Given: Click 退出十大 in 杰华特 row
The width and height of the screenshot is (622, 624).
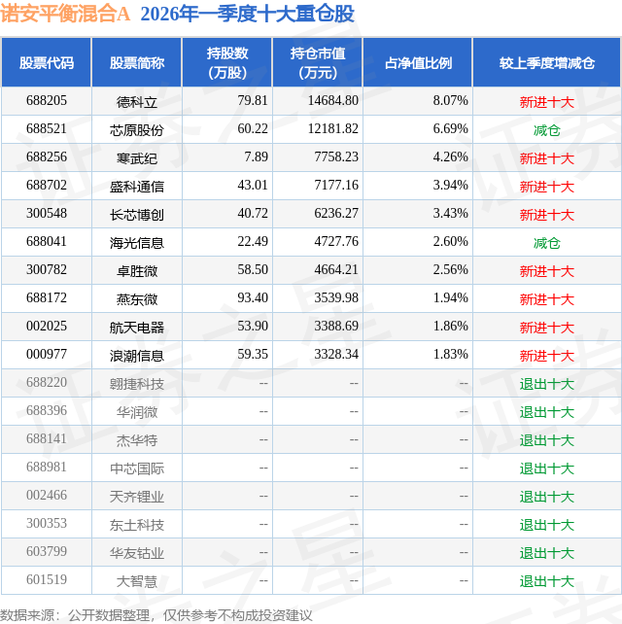Looking at the screenshot, I should 547,440.
